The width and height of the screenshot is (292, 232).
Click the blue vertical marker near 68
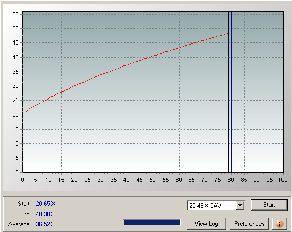[200, 92]
